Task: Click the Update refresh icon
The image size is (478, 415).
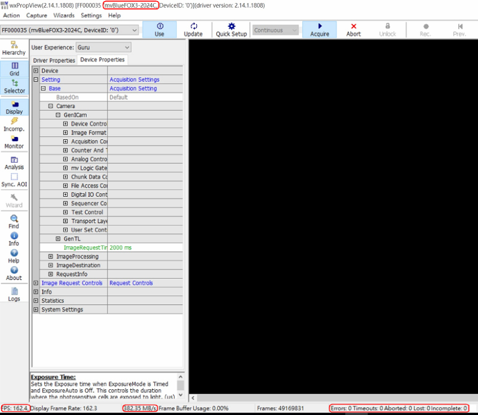Action: click(193, 26)
